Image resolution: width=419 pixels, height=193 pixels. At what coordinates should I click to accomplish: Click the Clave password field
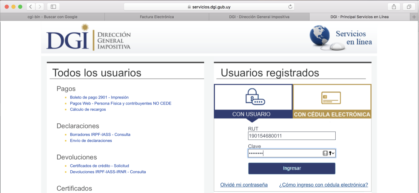[285, 153]
